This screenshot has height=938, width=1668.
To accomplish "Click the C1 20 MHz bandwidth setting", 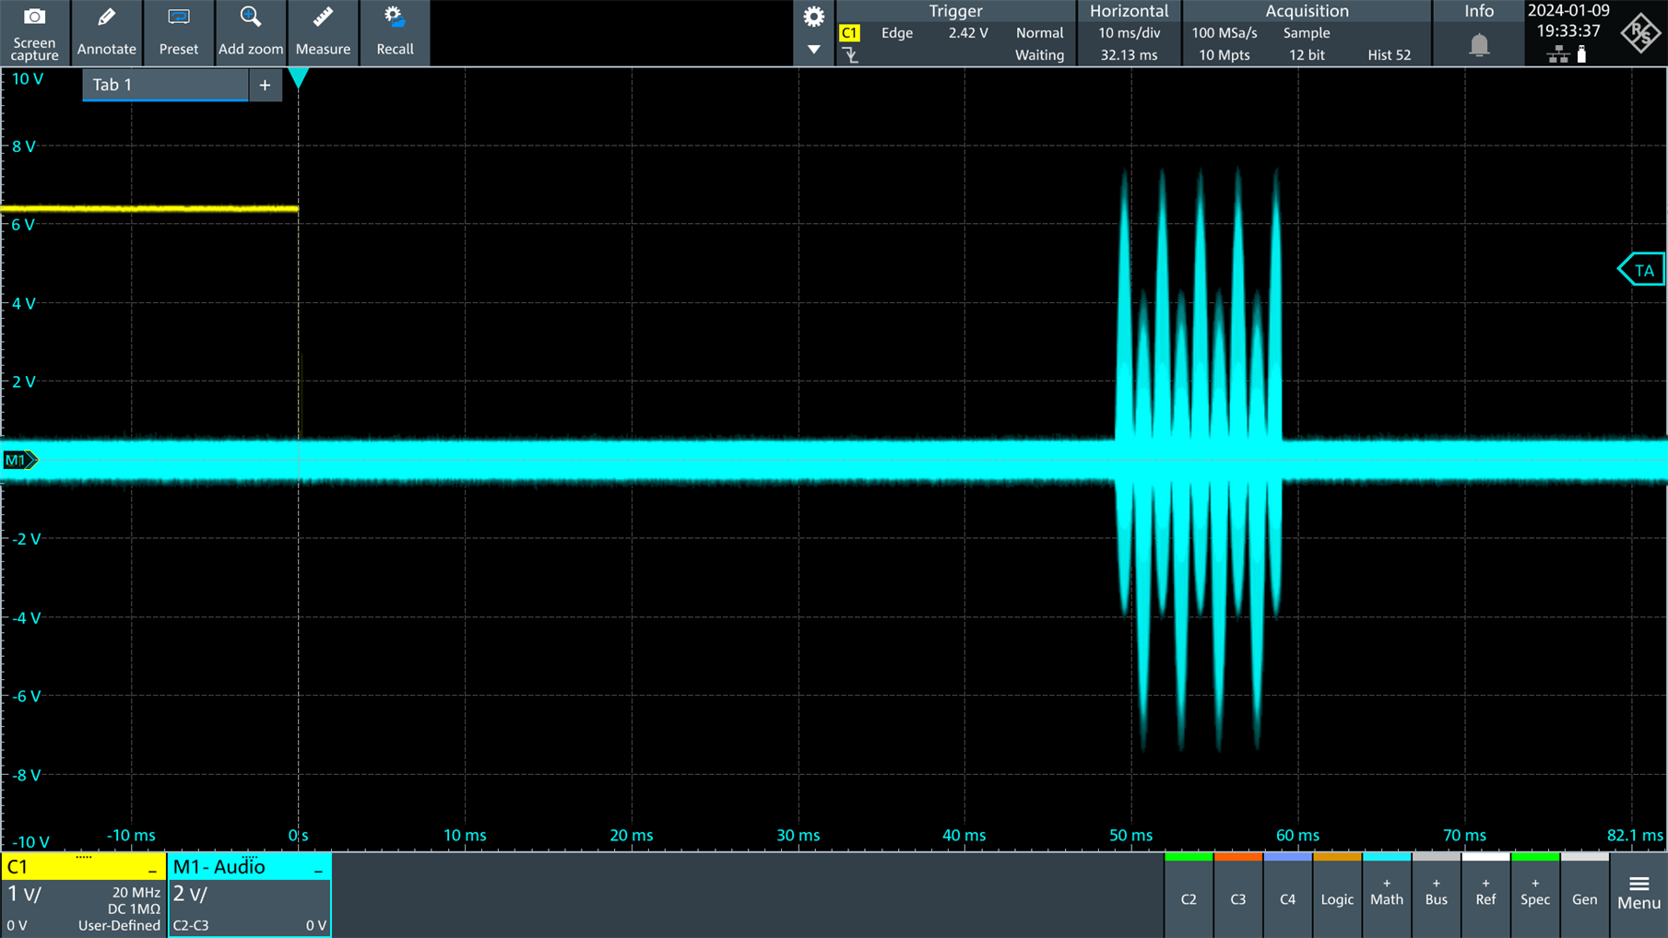I will (136, 892).
